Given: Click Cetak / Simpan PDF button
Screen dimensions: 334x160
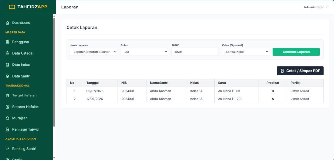Looking at the screenshot, I should pyautogui.click(x=300, y=71).
